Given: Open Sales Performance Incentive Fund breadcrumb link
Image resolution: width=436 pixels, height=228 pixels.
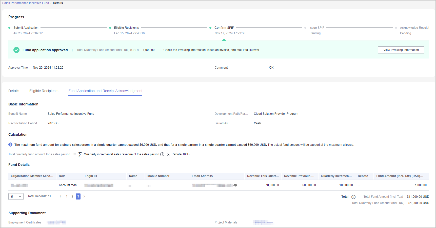Looking at the screenshot, I should [26, 3].
